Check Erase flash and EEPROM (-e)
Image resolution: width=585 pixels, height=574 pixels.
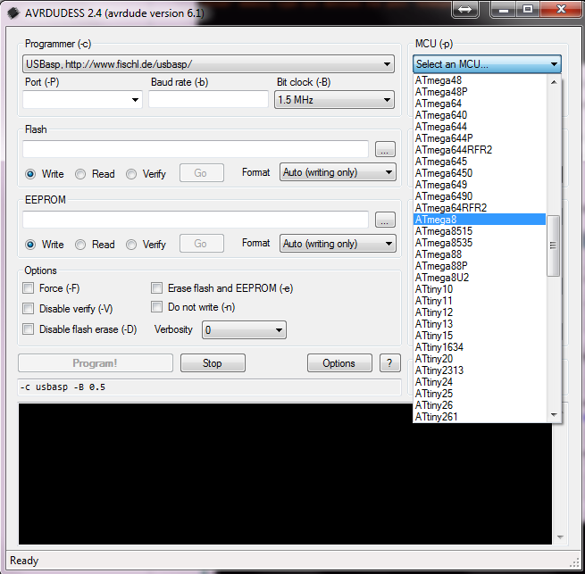[156, 288]
